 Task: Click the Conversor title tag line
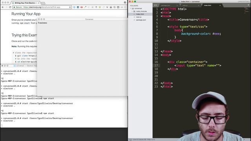188,20
